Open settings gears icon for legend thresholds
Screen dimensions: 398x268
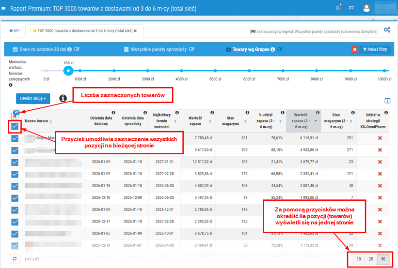387,30
